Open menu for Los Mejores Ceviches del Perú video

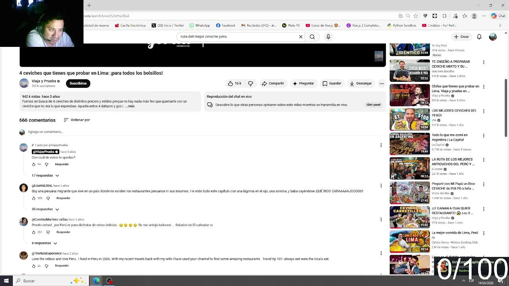point(484,111)
